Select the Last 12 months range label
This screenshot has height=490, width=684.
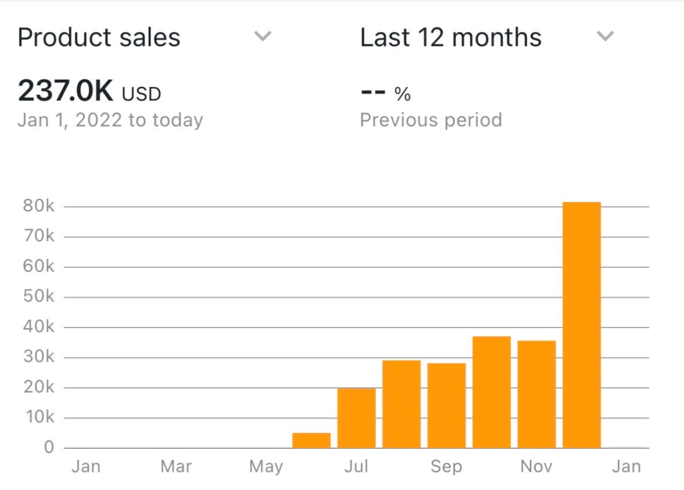point(451,38)
